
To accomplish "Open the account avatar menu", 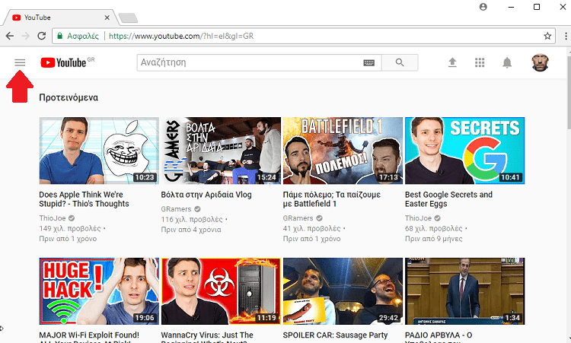I will (x=540, y=62).
